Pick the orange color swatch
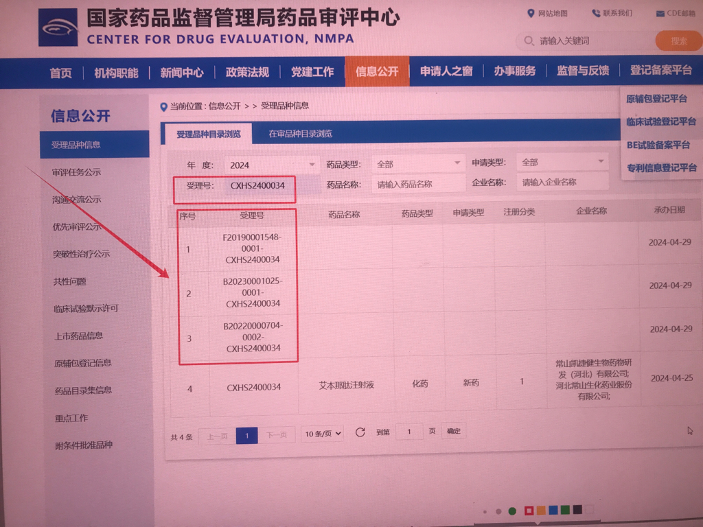 click(541, 510)
